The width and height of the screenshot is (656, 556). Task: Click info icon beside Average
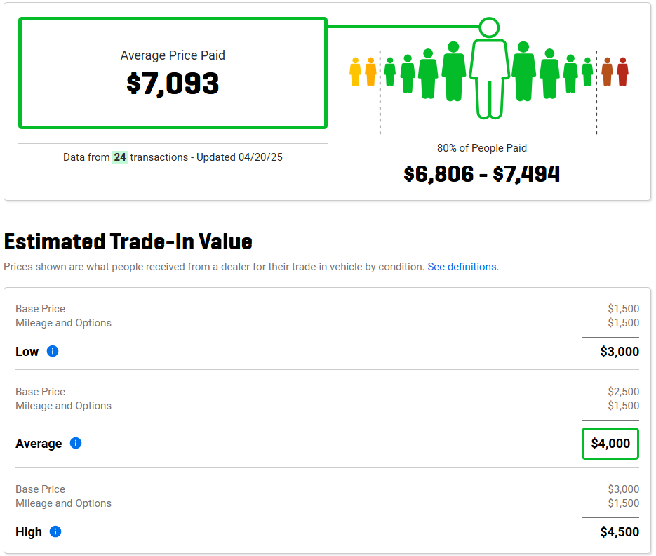tap(76, 443)
